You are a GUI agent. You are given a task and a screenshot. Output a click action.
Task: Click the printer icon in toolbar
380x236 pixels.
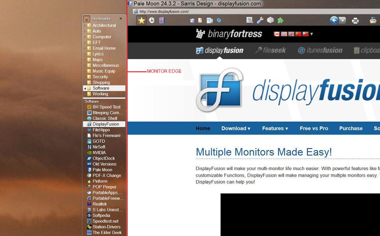(x=355, y=21)
